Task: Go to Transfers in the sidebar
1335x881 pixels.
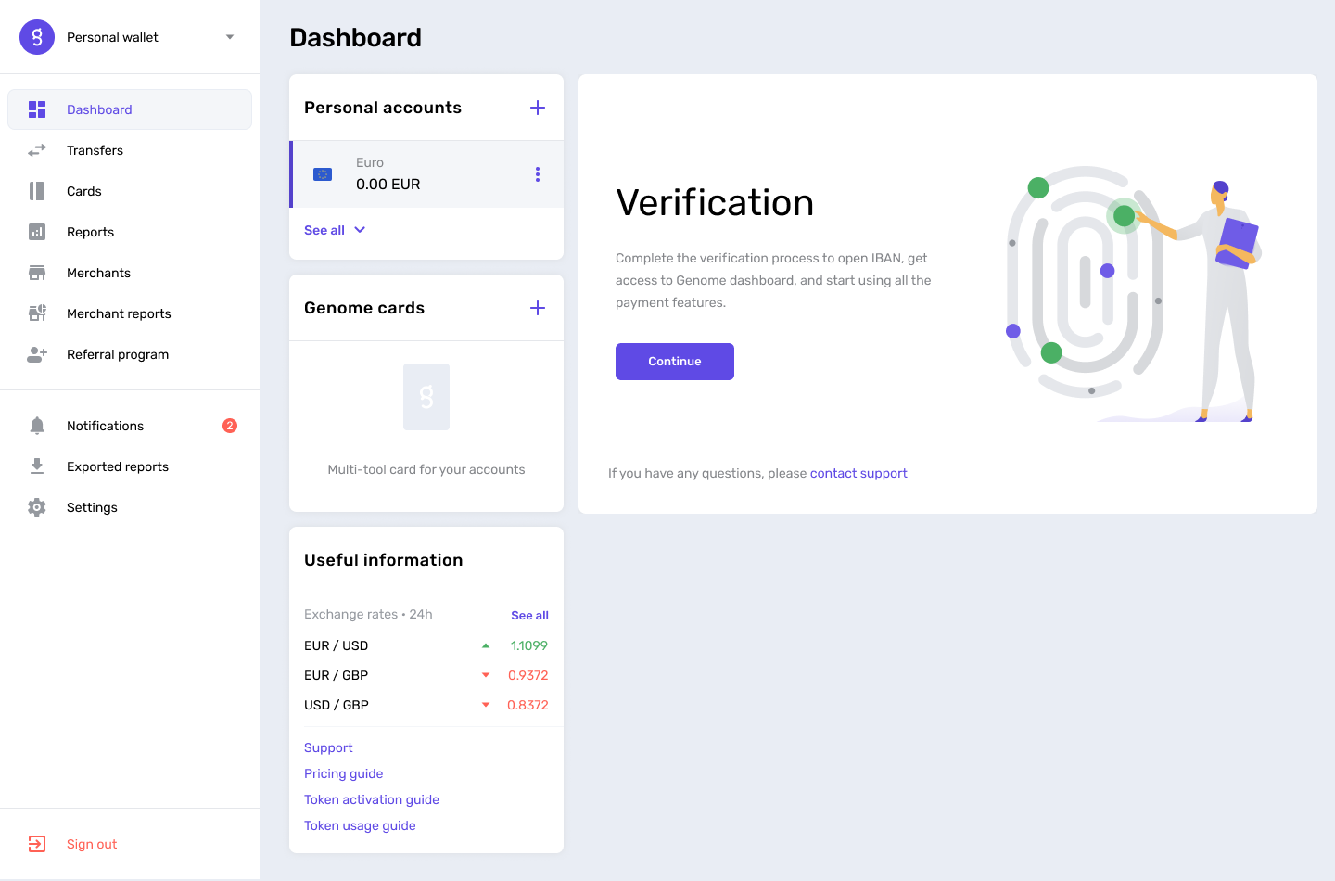Action: coord(130,150)
